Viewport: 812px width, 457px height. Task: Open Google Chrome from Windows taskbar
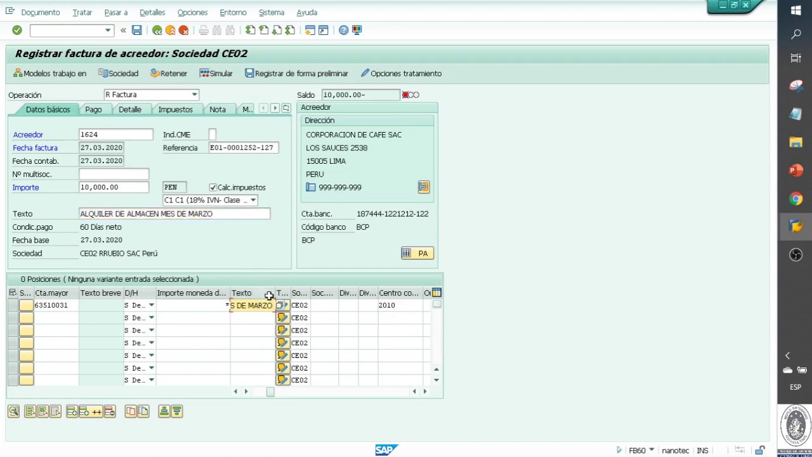pyautogui.click(x=796, y=199)
